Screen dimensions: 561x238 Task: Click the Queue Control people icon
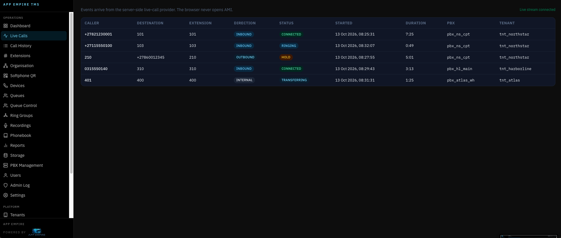tap(6, 106)
